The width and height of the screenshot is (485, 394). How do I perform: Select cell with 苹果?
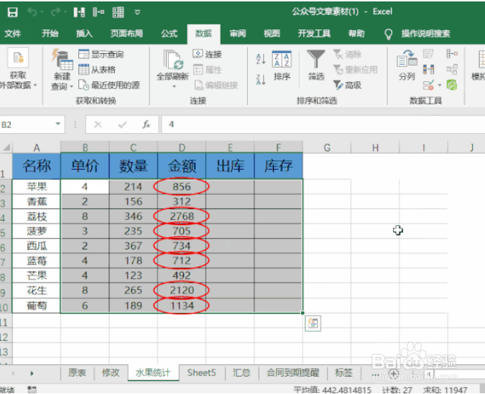point(37,187)
